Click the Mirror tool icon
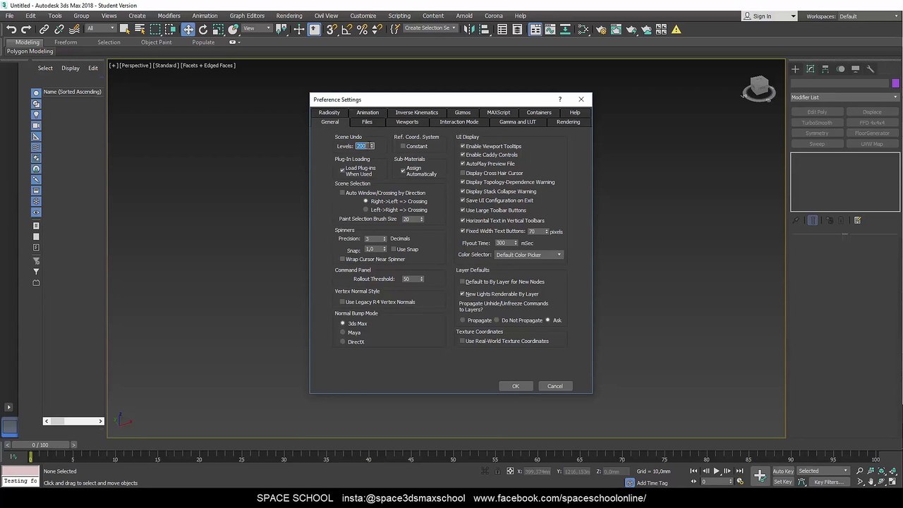Viewport: 903px width, 508px height. pyautogui.click(x=470, y=29)
